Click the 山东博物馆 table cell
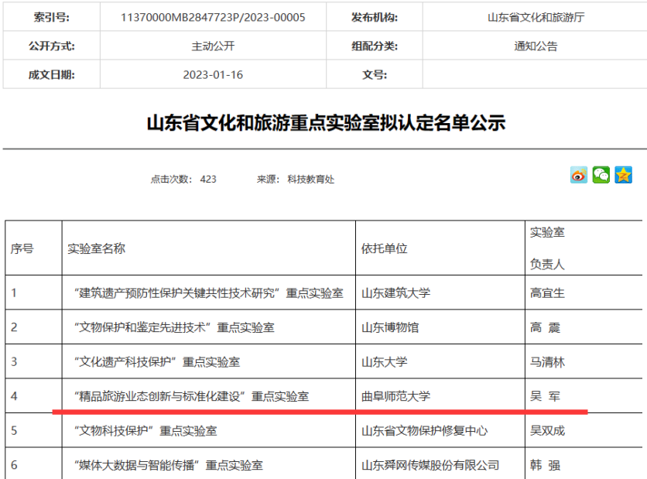The height and width of the screenshot is (479, 647). 390,327
